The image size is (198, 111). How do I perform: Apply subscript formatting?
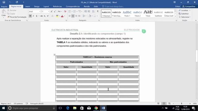coord(45,16)
